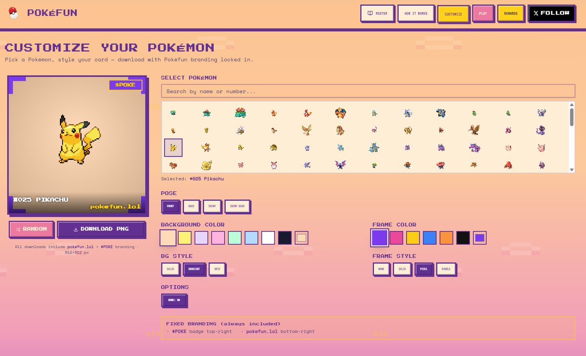The height and width of the screenshot is (356, 586).
Task: Choose Gradient background style
Action: (194, 269)
